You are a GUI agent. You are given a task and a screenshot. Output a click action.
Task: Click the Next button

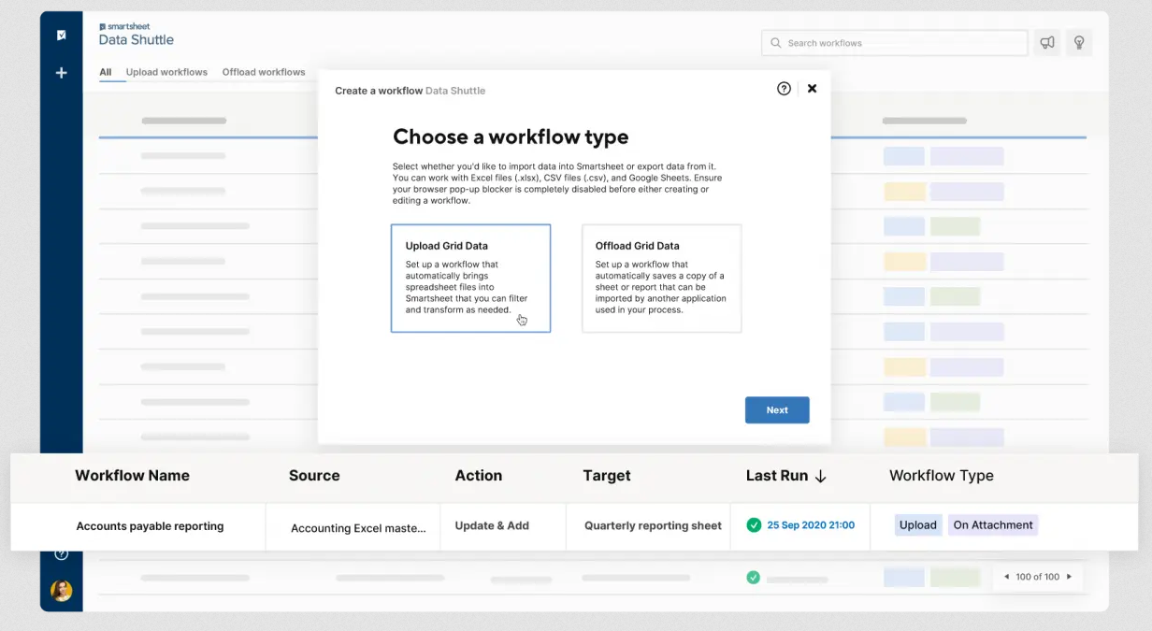(777, 410)
